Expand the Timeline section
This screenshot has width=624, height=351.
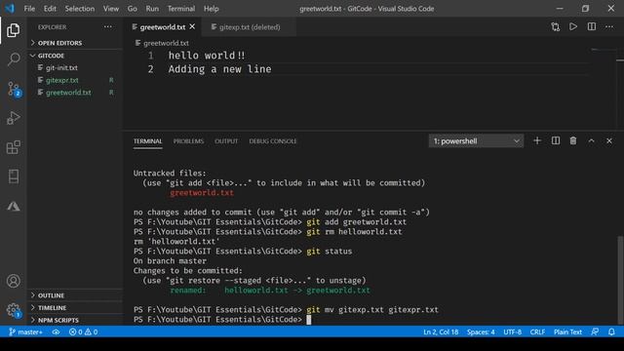(75, 308)
